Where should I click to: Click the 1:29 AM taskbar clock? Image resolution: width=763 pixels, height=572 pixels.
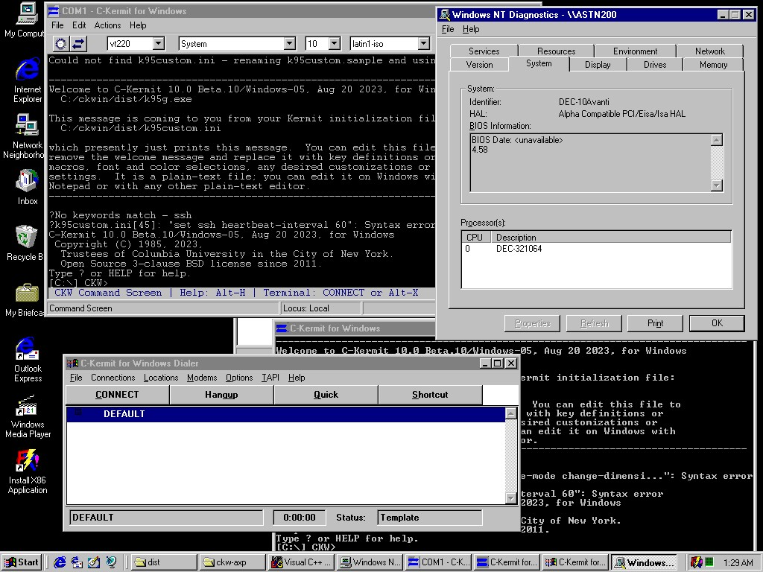738,563
